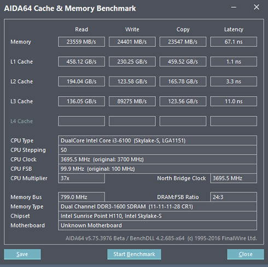Select the Memory Read result 23559 MB/s

click(x=81, y=41)
